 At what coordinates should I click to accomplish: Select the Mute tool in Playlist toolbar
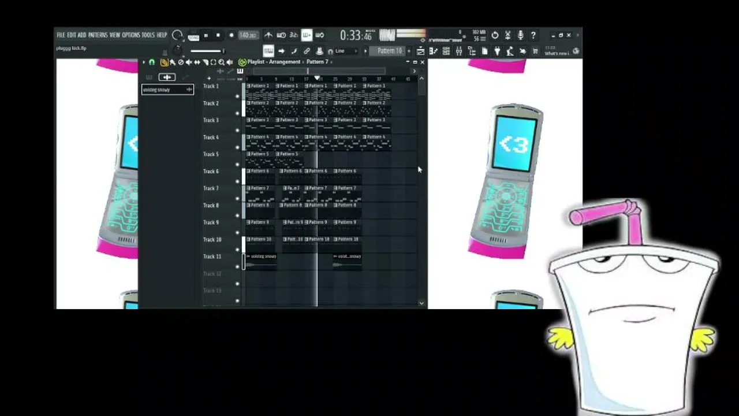(189, 62)
